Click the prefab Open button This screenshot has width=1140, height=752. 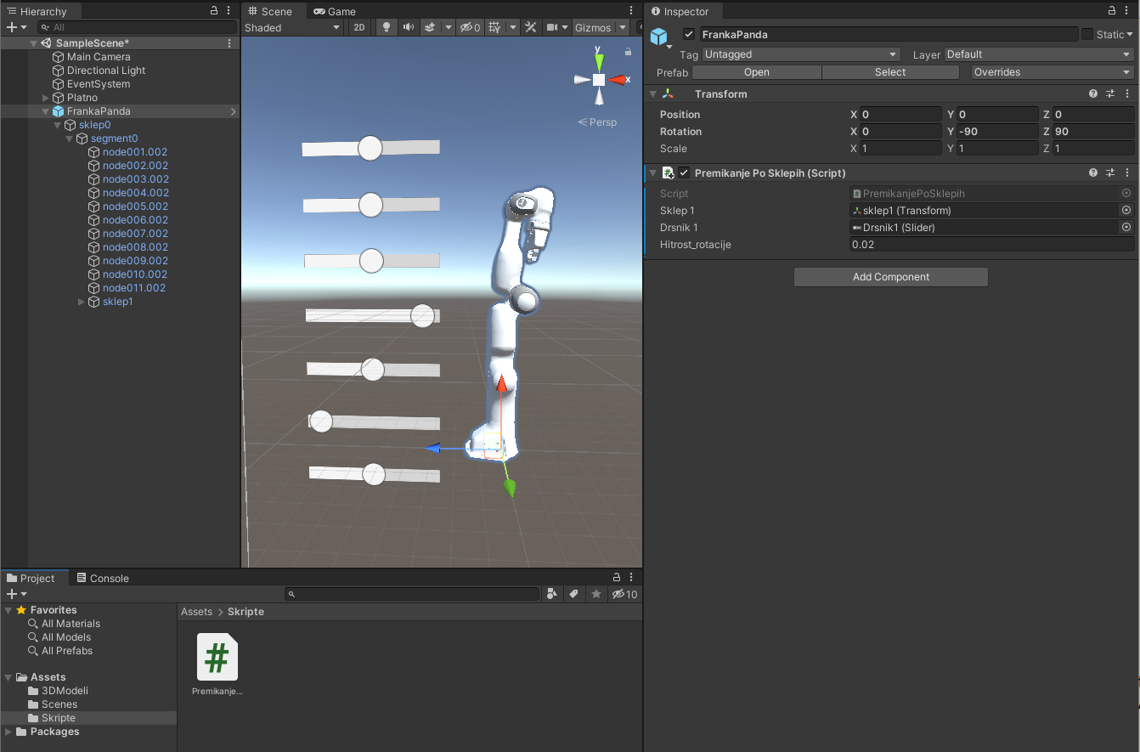[756, 72]
